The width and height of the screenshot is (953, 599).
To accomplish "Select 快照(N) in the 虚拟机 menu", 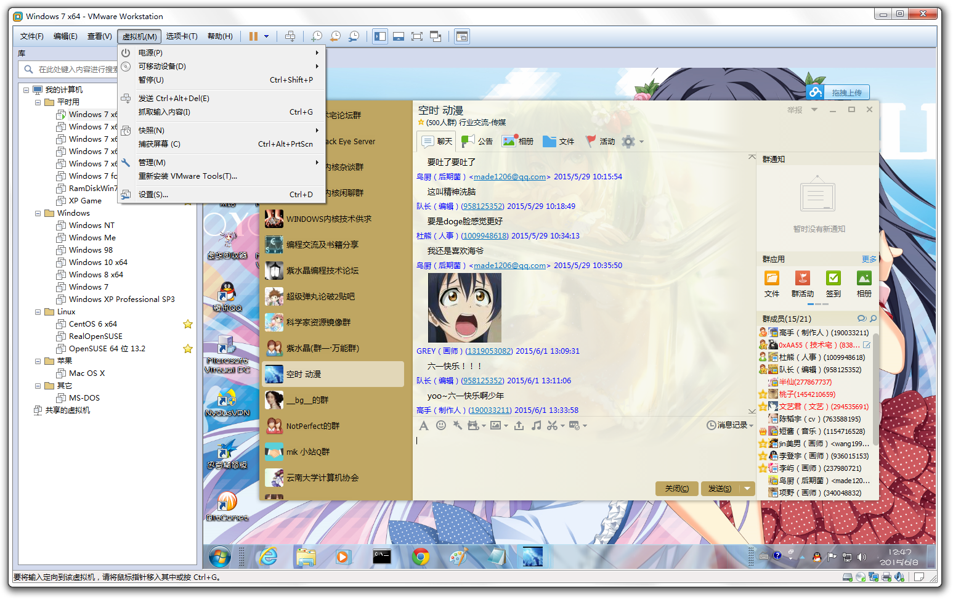I will click(151, 131).
